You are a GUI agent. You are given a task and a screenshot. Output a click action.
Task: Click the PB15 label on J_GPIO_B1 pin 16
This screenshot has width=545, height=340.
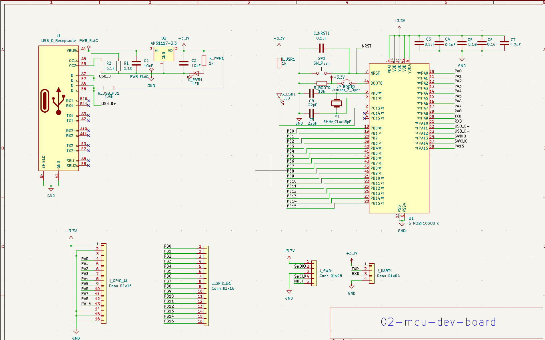tap(169, 321)
